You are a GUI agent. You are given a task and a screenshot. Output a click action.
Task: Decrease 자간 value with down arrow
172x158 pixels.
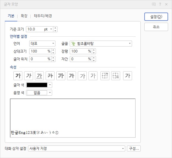94,61
